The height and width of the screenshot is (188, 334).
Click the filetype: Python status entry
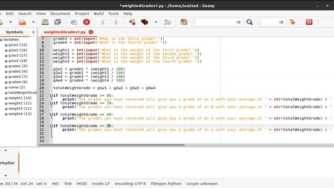coord(166,183)
